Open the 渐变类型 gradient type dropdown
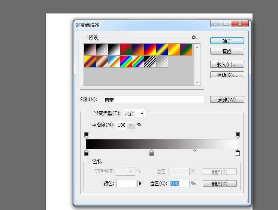 tap(134, 113)
